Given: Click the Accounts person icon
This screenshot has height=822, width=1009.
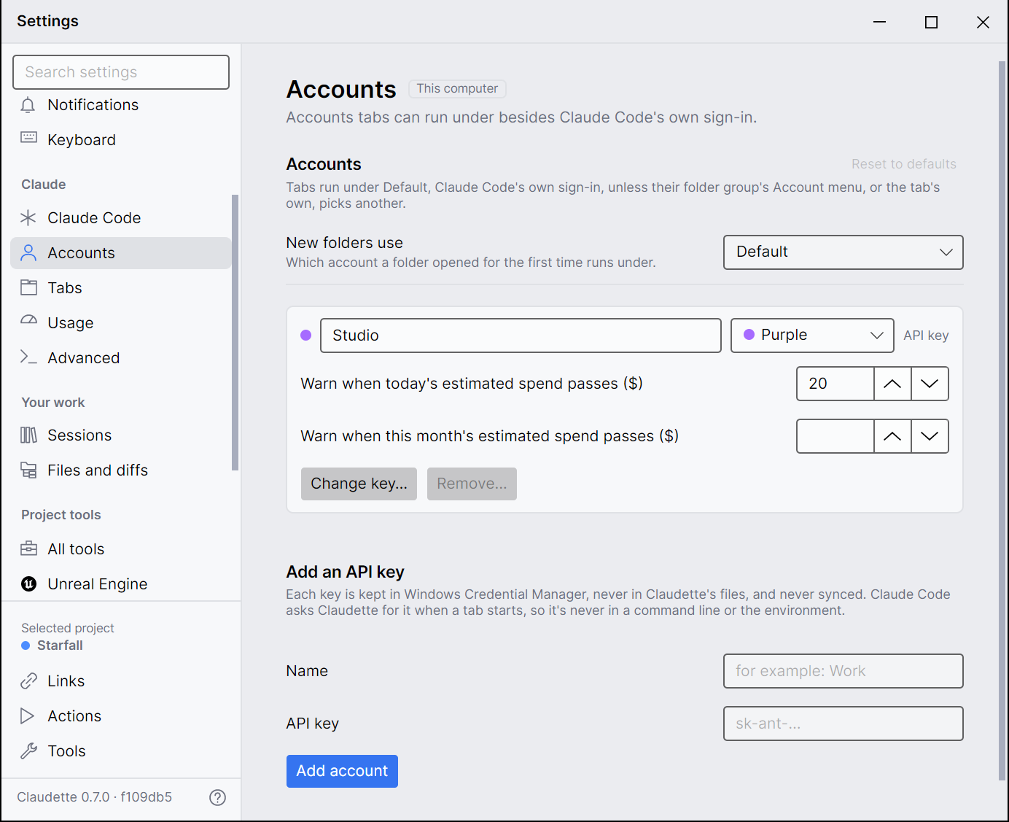Looking at the screenshot, I should tap(28, 252).
